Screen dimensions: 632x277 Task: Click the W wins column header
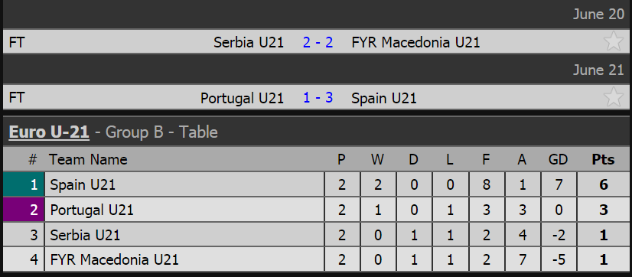[378, 160]
